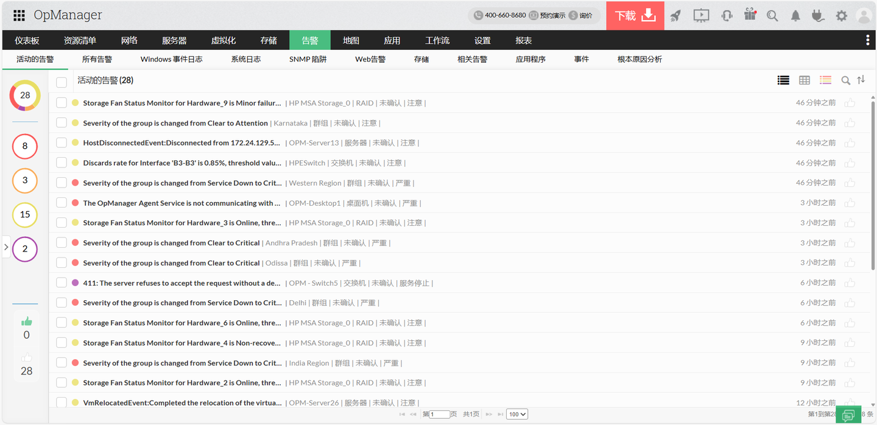This screenshot has width=877, height=425.
Task: Expand the collapsed left side panel arrow
Action: click(x=6, y=247)
